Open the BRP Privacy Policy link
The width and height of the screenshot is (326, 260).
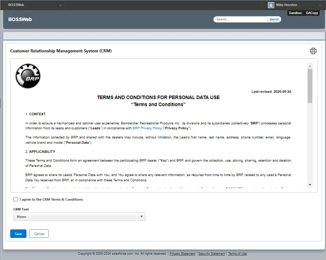coord(147,128)
